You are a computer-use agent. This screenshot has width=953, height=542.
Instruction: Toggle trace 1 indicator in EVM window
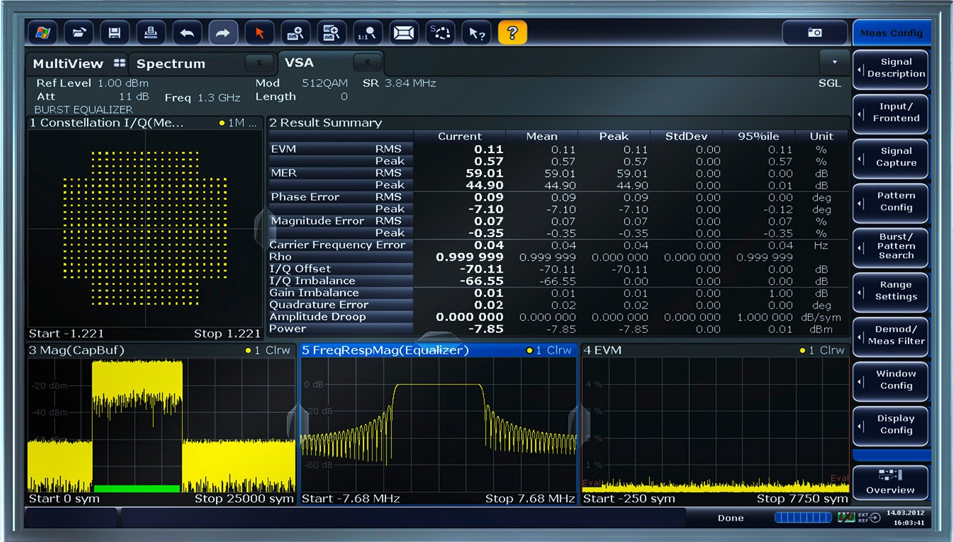pyautogui.click(x=822, y=350)
